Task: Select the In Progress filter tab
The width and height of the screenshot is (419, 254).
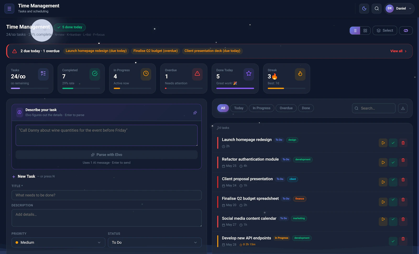Action: coord(262,108)
